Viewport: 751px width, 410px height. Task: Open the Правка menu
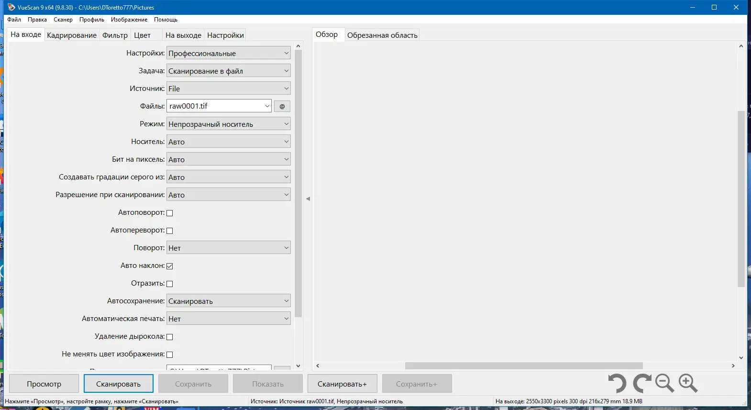pos(37,20)
